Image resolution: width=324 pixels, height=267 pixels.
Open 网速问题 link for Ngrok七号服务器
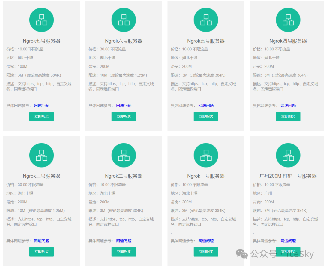(x=41, y=105)
